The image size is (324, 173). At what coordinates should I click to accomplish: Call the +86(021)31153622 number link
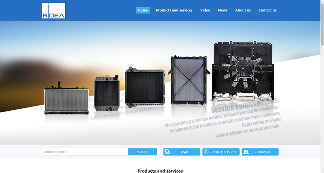point(224,152)
